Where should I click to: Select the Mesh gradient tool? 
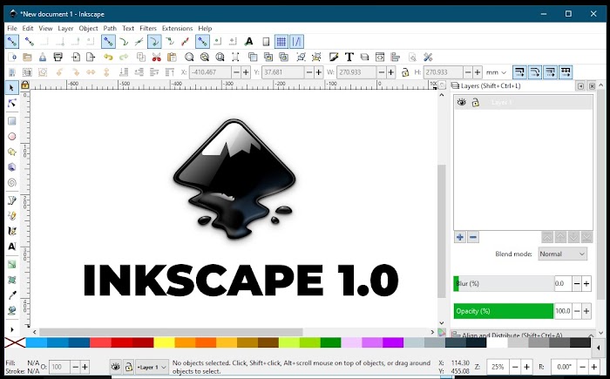coord(11,280)
